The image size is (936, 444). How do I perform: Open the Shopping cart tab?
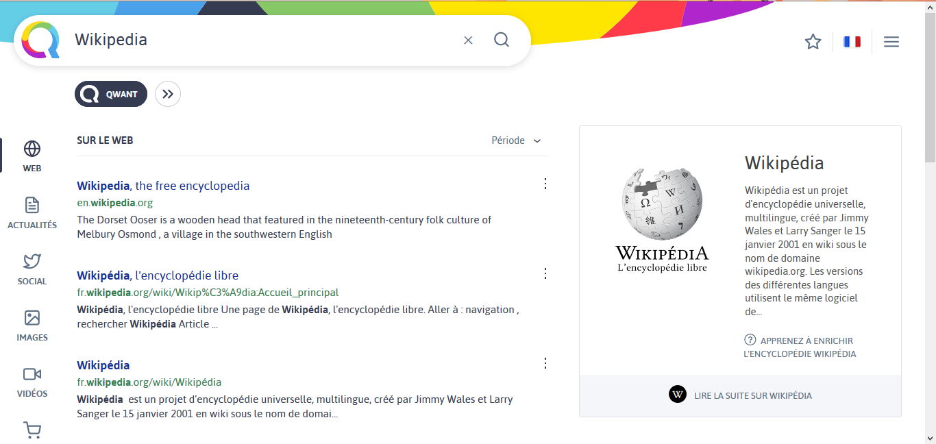coord(32,430)
